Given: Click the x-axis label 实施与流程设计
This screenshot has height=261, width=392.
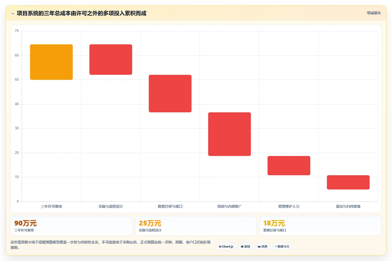Looking at the screenshot, I should tap(111, 206).
